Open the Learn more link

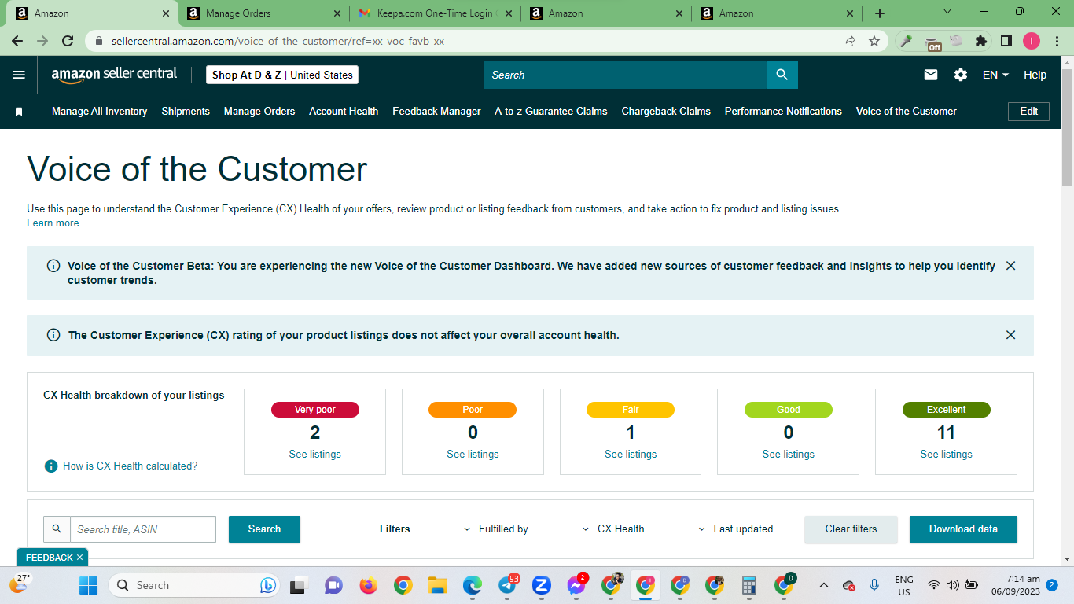point(53,223)
